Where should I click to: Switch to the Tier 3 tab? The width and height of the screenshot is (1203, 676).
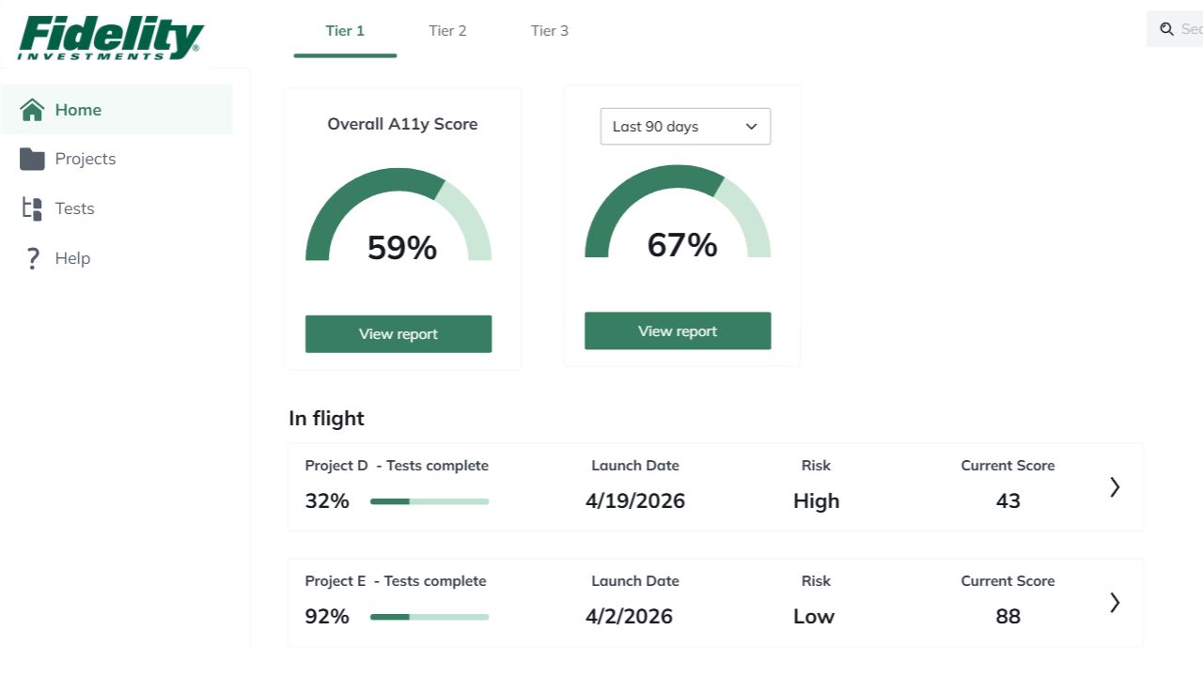550,31
